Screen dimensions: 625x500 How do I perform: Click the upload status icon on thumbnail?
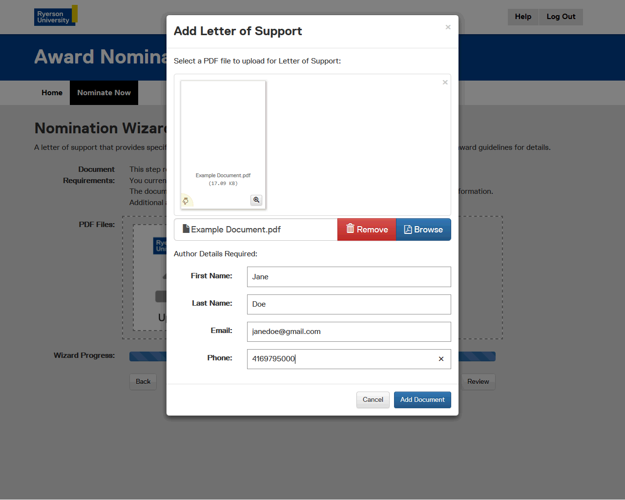pos(186,201)
